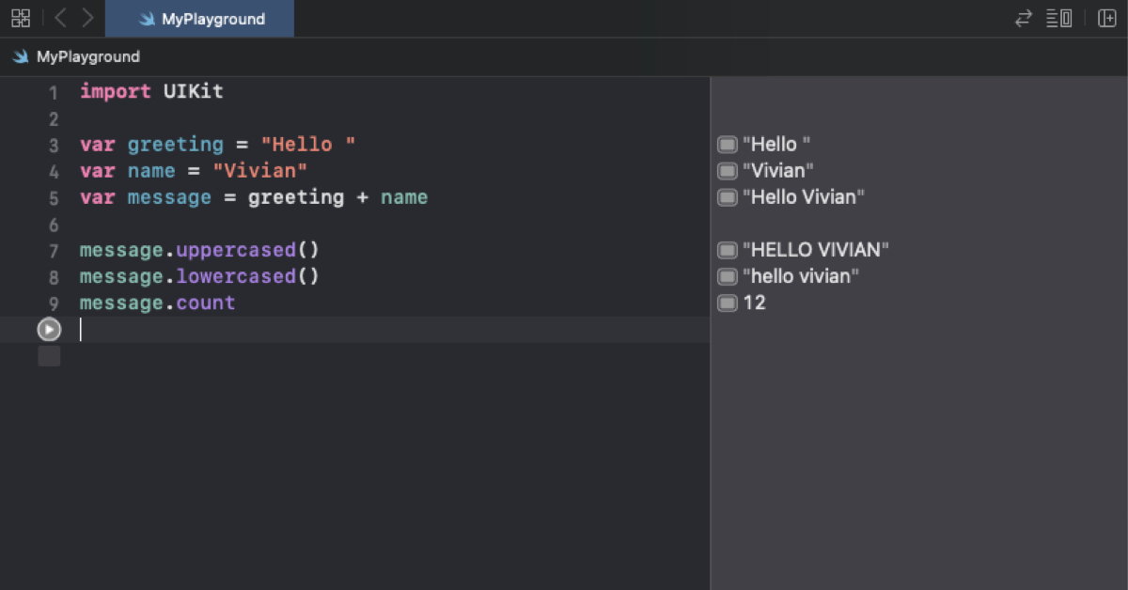Click the gray square below the play button

(x=49, y=356)
